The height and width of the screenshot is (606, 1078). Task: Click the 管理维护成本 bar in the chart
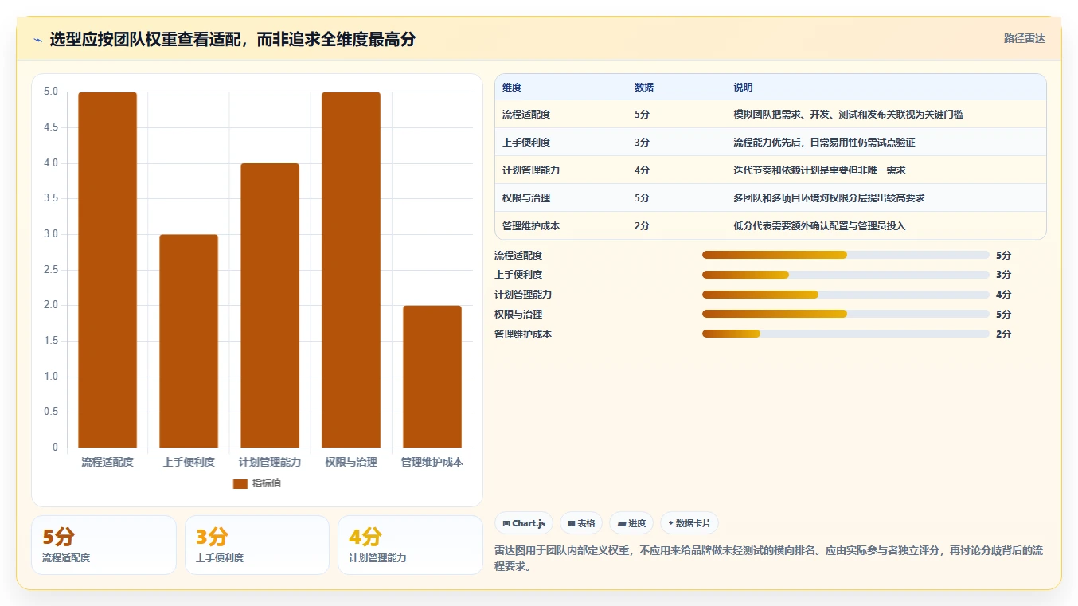coord(432,377)
